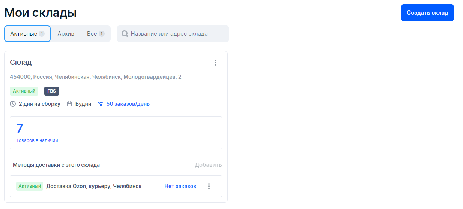Click the Склад warehouse title
Viewport: 463px width, 209px height.
point(21,63)
